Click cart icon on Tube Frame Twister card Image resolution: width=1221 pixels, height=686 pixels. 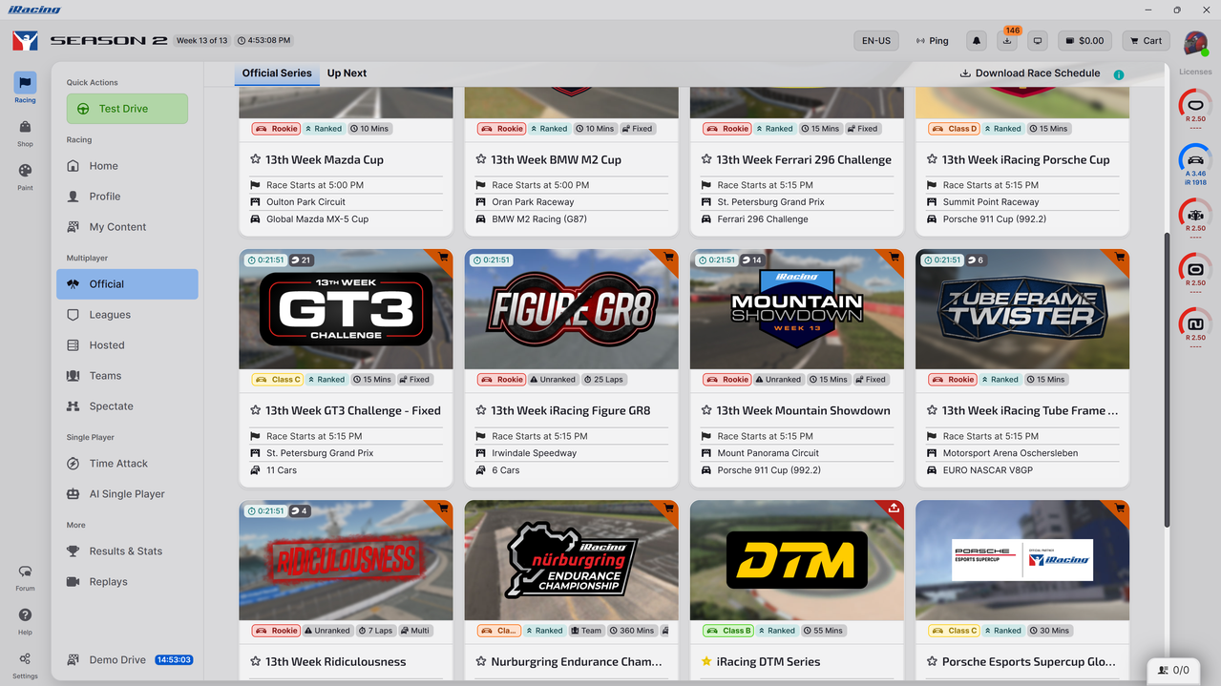pos(1119,258)
